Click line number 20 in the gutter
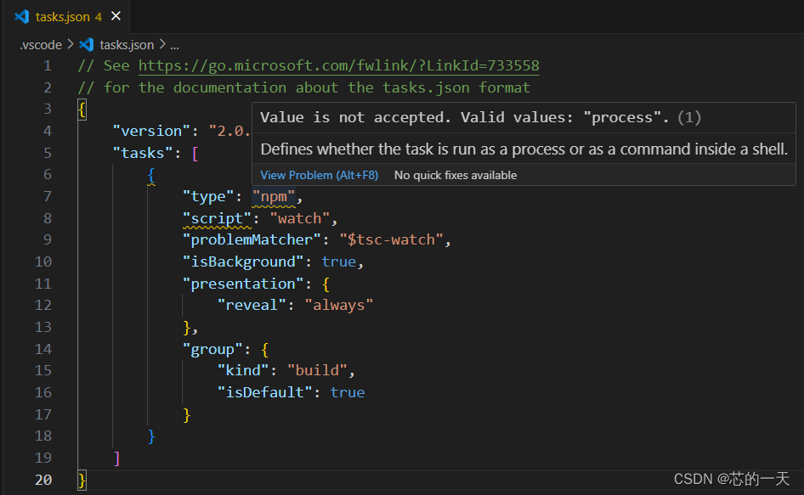The width and height of the screenshot is (804, 495). click(42, 478)
